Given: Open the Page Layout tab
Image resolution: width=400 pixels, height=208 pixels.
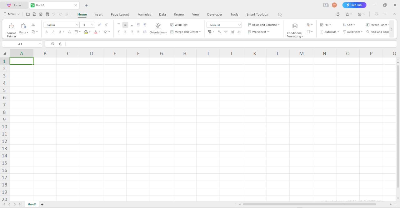Looking at the screenshot, I should [120, 14].
